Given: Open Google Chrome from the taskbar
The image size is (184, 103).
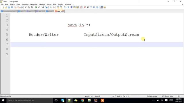Looking at the screenshot, I should [83, 100].
